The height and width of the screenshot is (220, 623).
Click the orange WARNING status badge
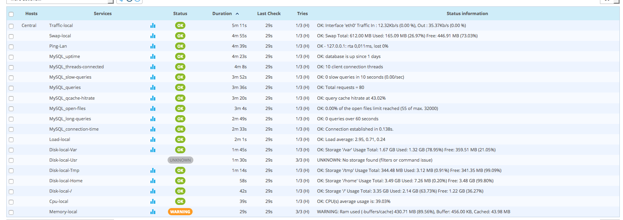(x=180, y=212)
